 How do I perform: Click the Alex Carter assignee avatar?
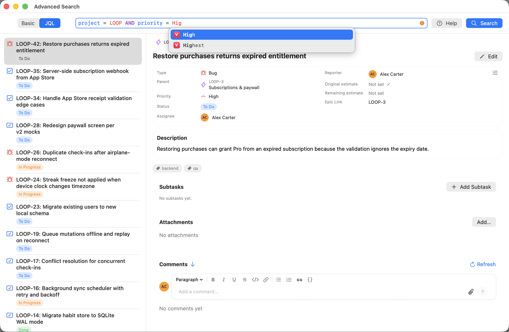(x=205, y=117)
